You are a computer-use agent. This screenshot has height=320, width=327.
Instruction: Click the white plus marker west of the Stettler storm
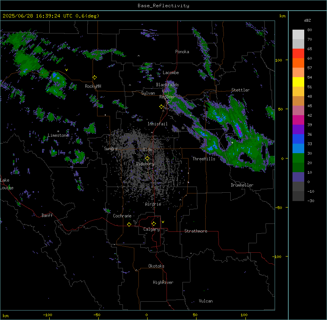coord(232,143)
